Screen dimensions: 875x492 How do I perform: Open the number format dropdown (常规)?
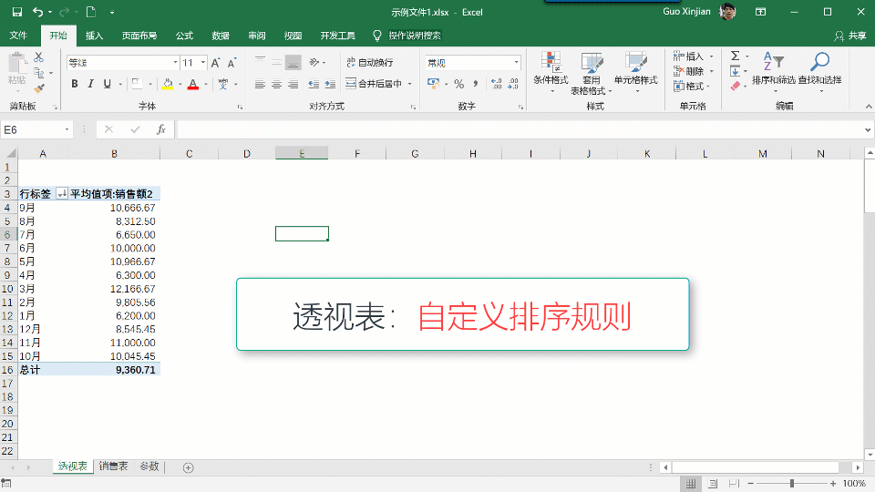(516, 63)
